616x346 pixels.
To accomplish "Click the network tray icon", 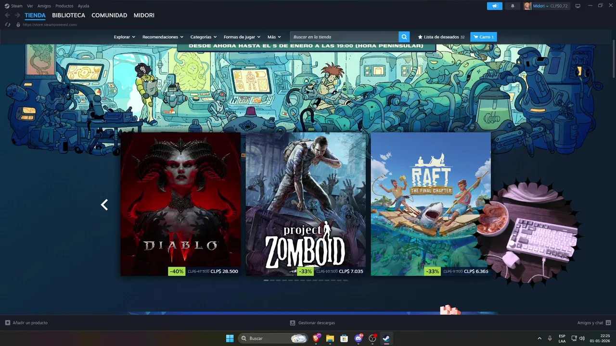I will click(x=574, y=338).
